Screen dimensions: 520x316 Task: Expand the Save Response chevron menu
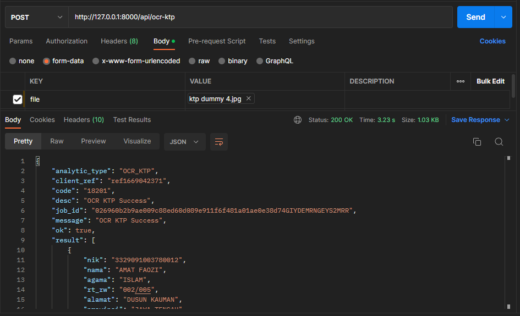click(507, 120)
